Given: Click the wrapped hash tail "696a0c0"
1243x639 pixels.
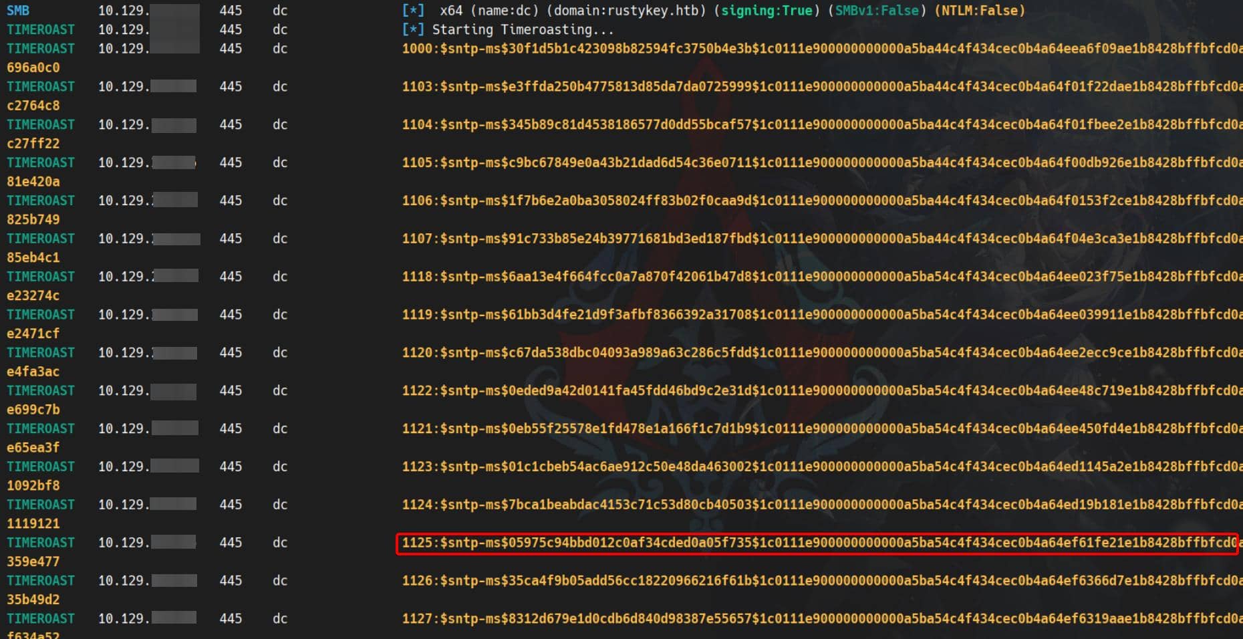Looking at the screenshot, I should [33, 68].
